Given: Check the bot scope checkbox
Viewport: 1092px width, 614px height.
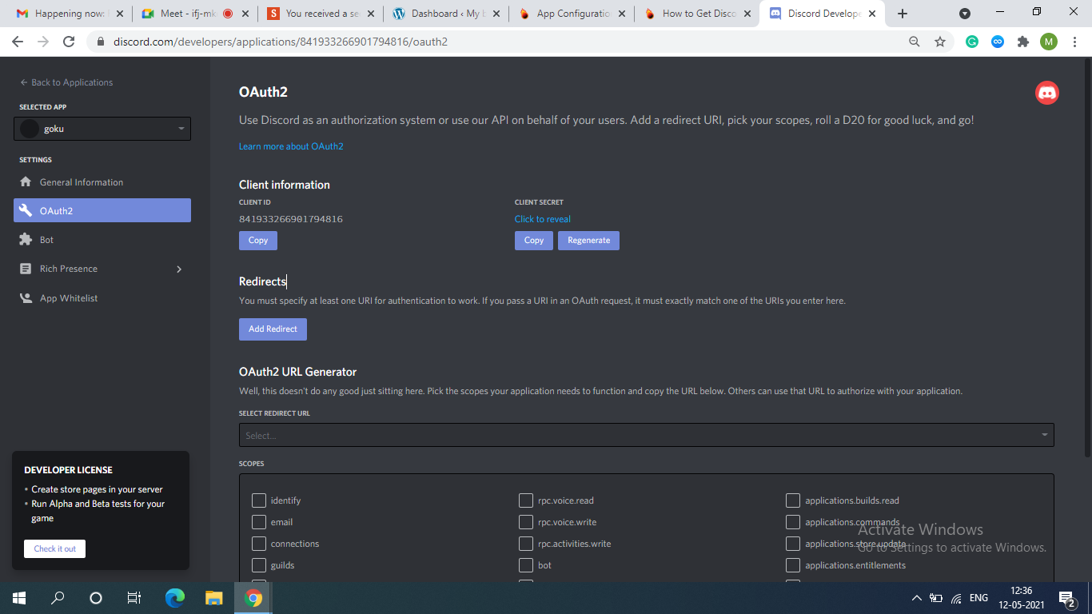Looking at the screenshot, I should tap(526, 565).
